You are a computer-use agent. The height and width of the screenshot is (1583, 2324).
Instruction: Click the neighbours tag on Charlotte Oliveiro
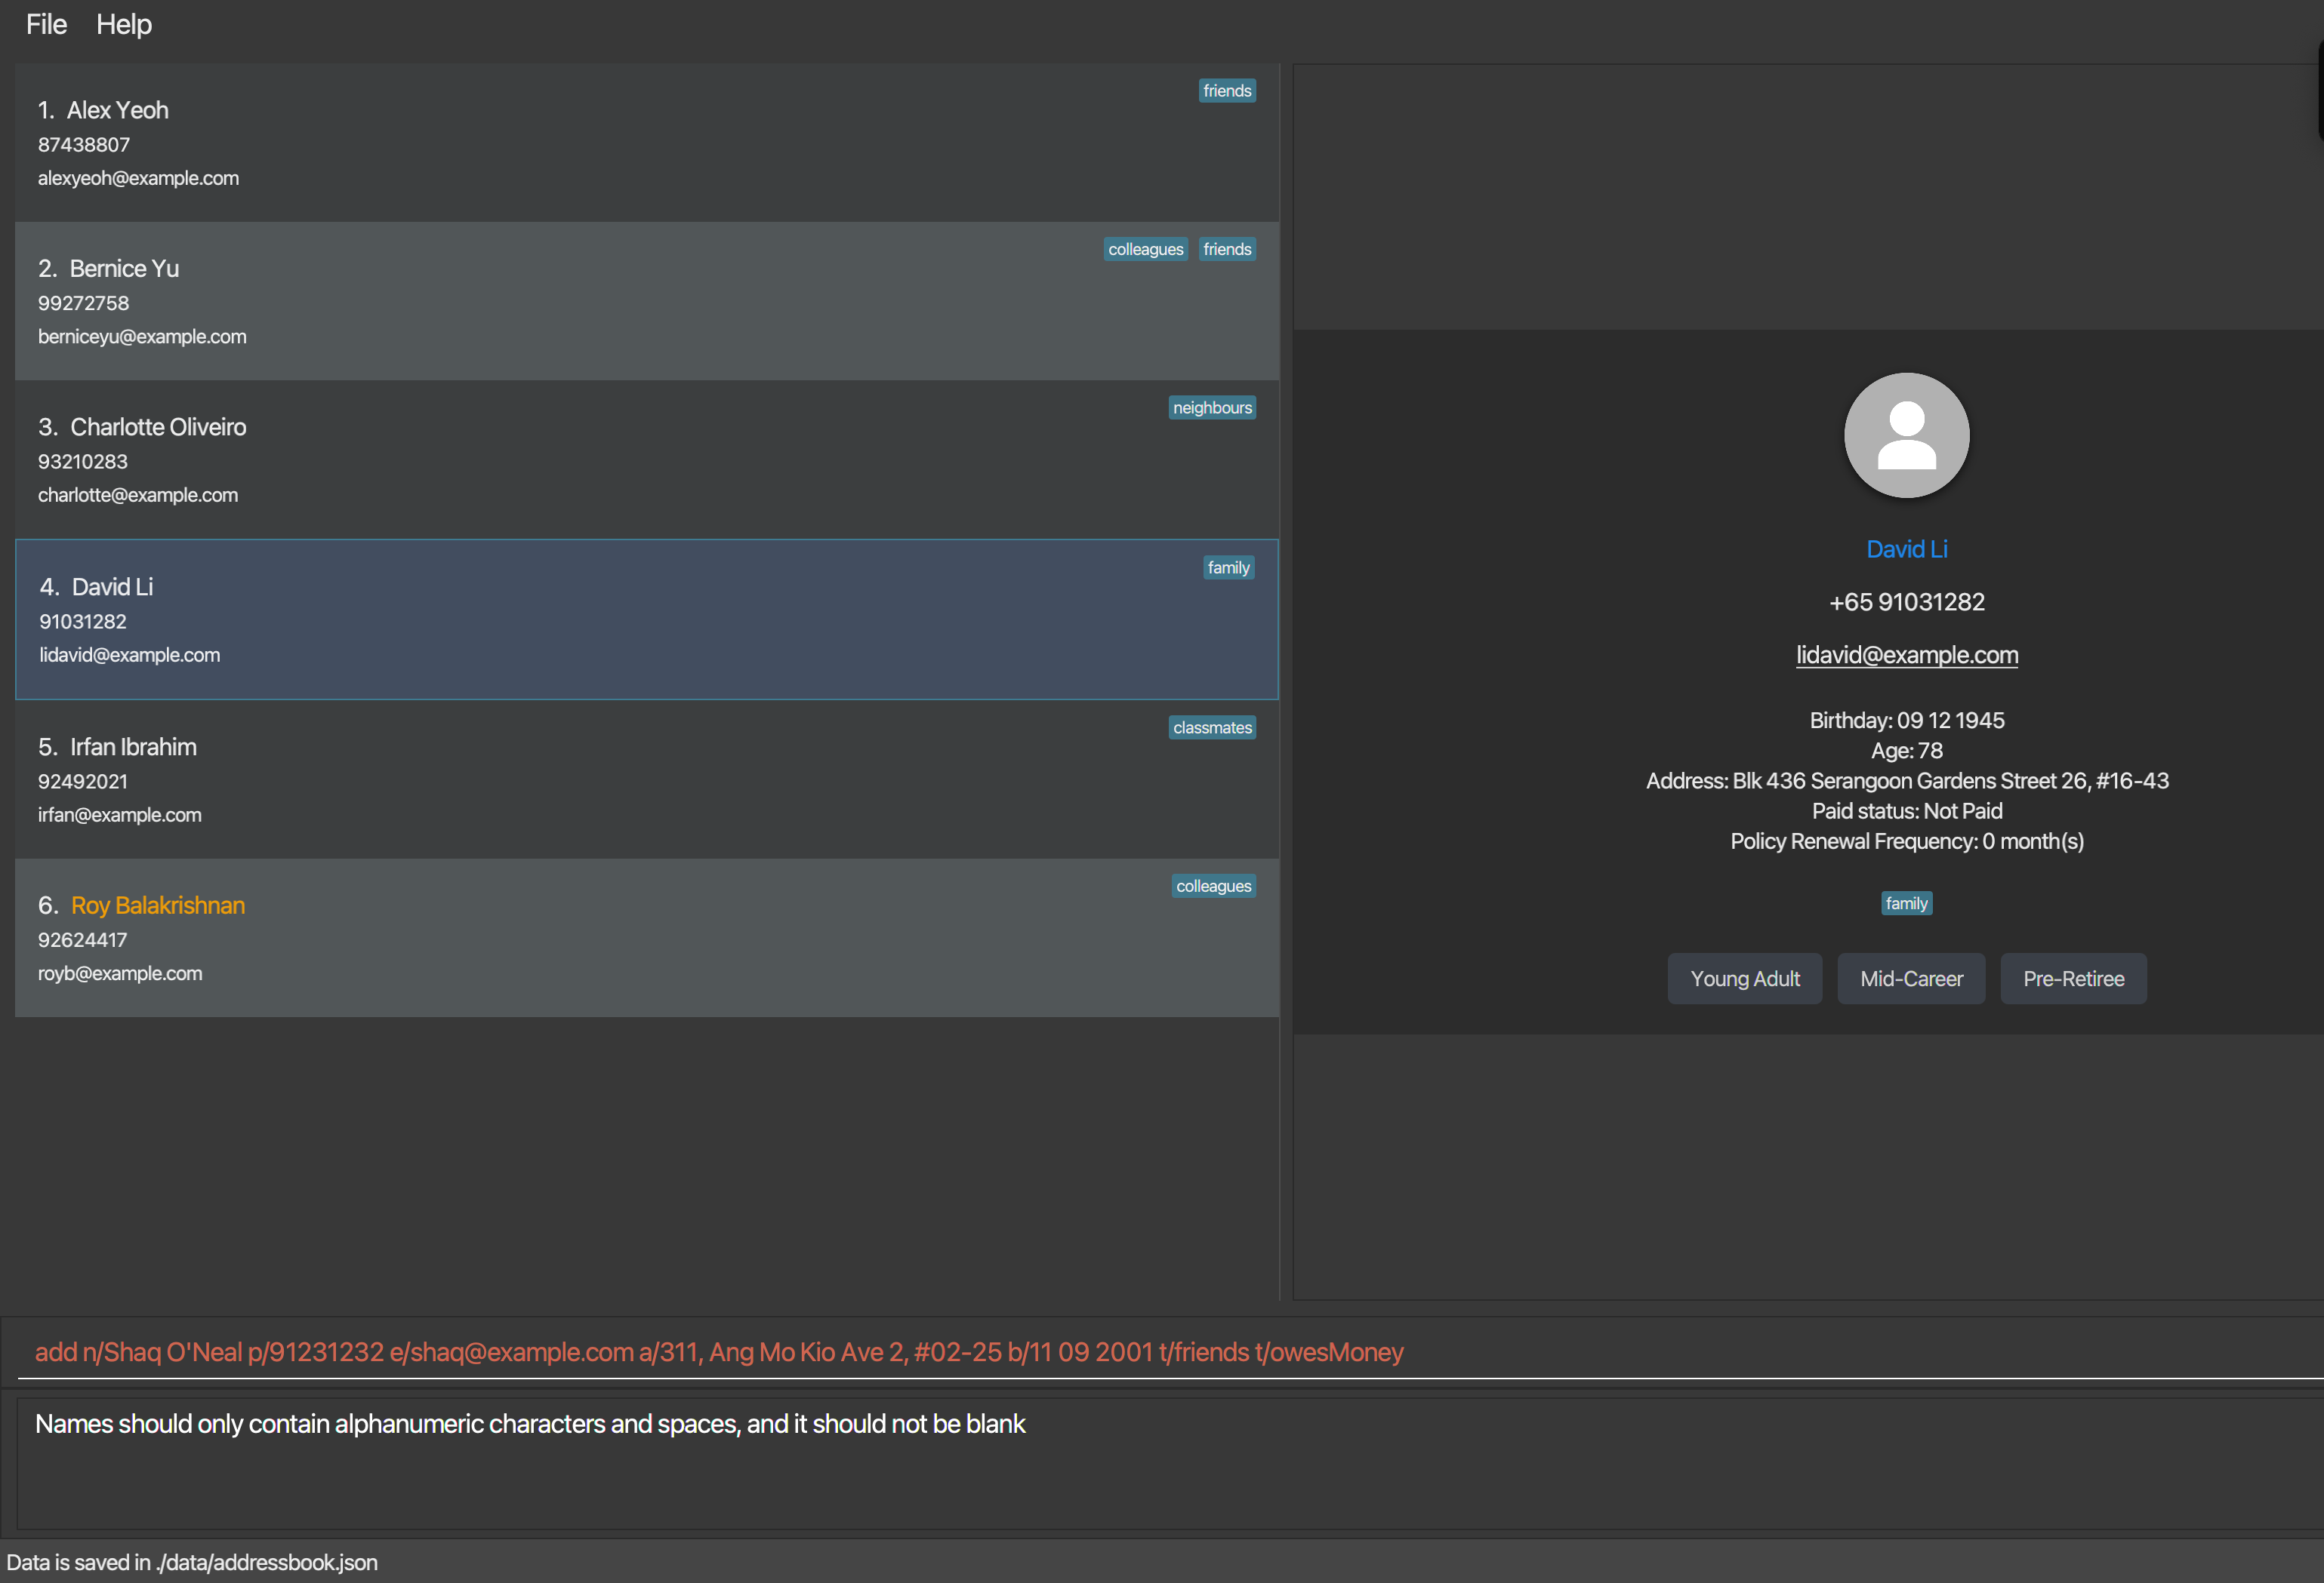[x=1211, y=407]
